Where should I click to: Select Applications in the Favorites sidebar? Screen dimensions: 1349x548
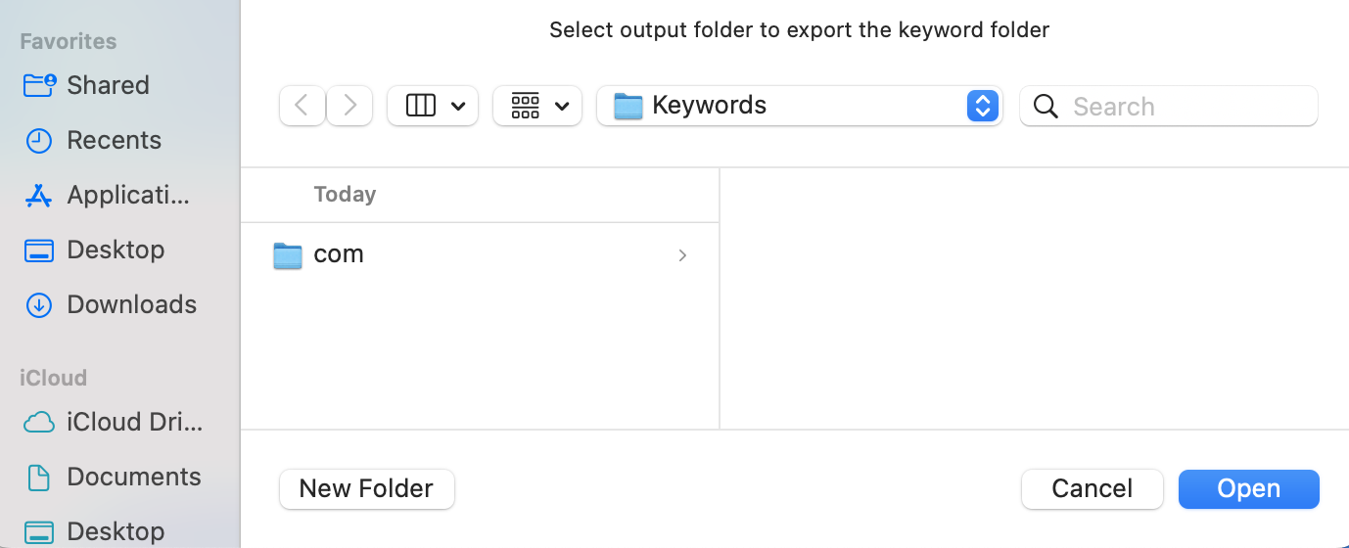tap(127, 195)
